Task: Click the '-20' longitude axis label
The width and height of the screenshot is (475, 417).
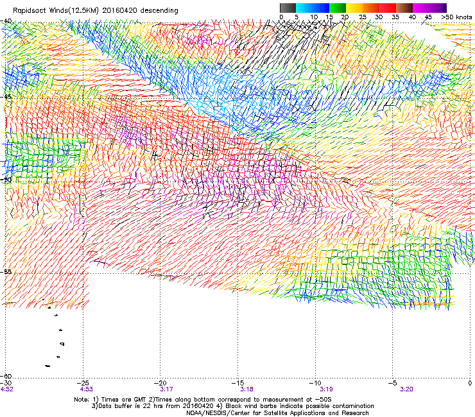Action: [x=160, y=383]
